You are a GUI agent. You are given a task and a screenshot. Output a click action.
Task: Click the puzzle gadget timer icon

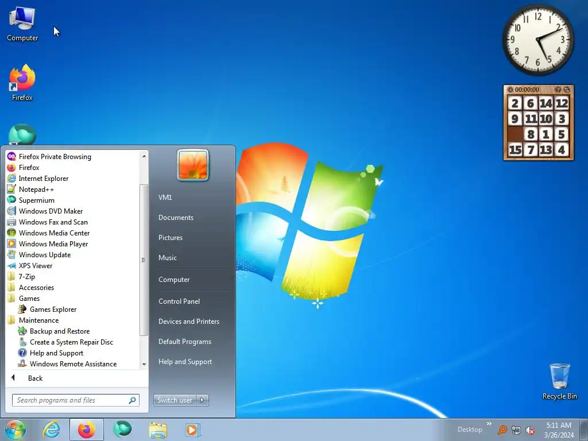[x=510, y=90]
